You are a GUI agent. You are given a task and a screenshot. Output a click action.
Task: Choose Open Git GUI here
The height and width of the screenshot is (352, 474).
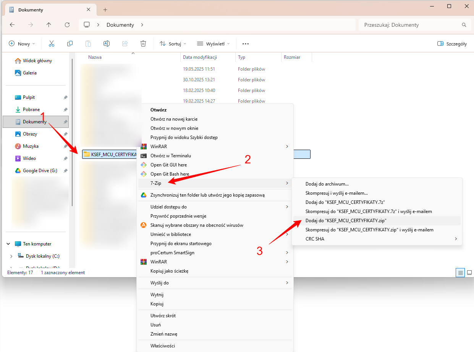click(x=215, y=165)
